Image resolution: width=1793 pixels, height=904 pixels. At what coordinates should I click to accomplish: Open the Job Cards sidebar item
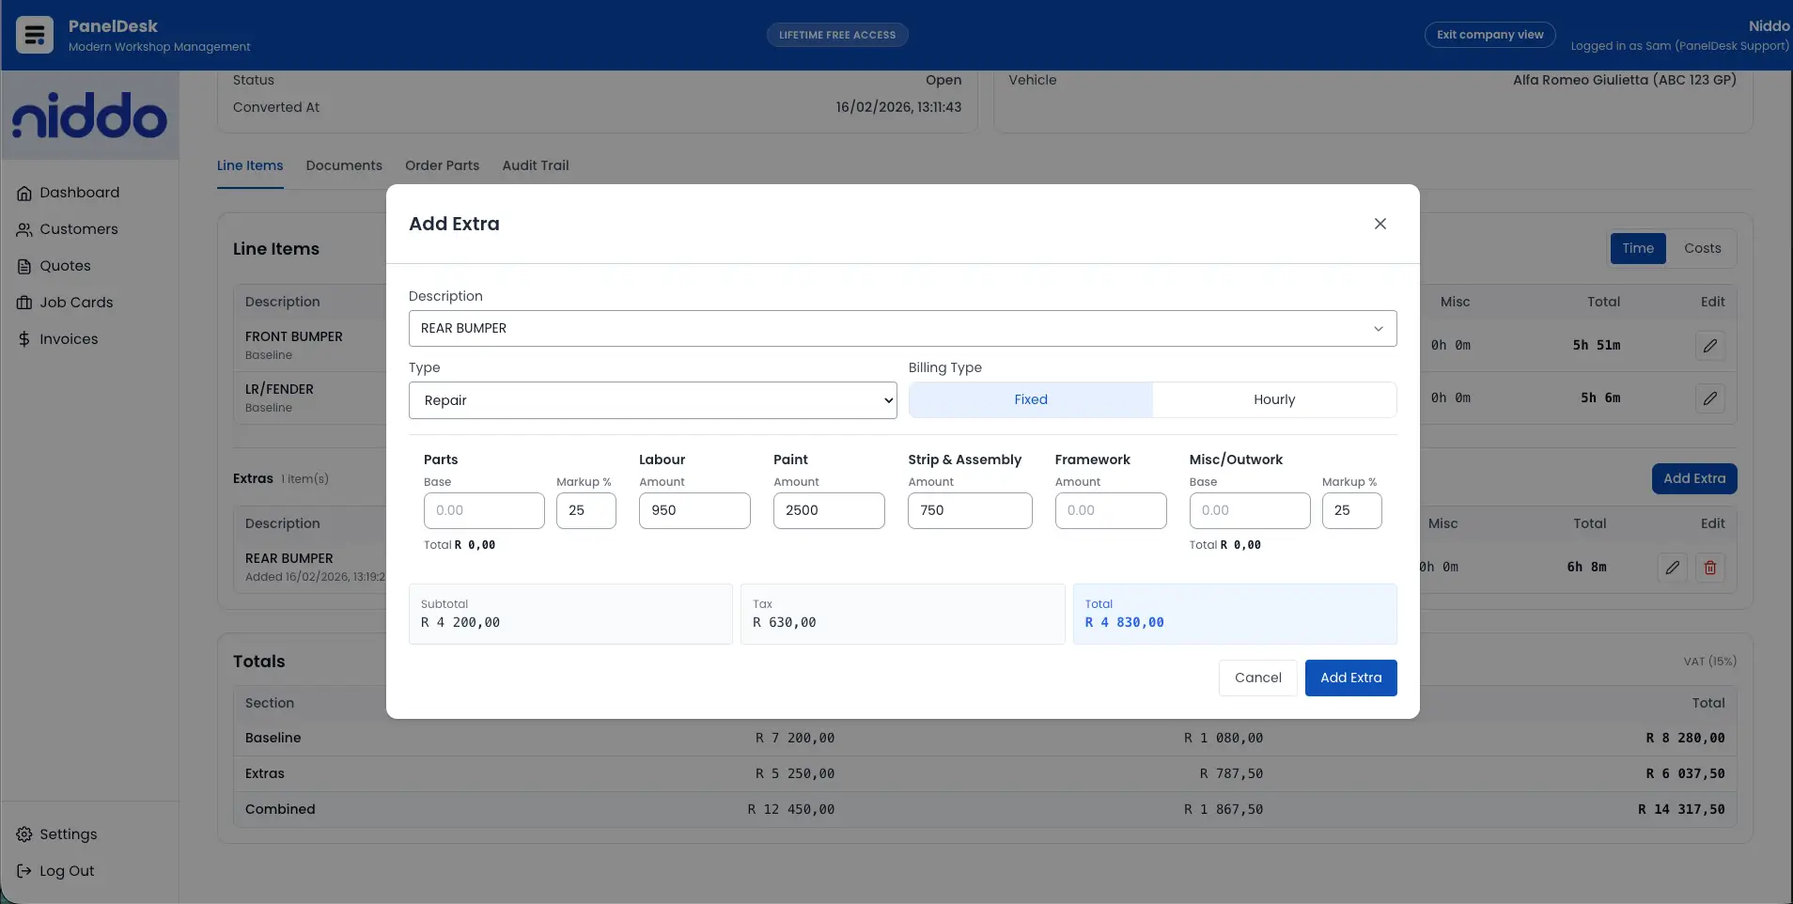click(x=75, y=303)
